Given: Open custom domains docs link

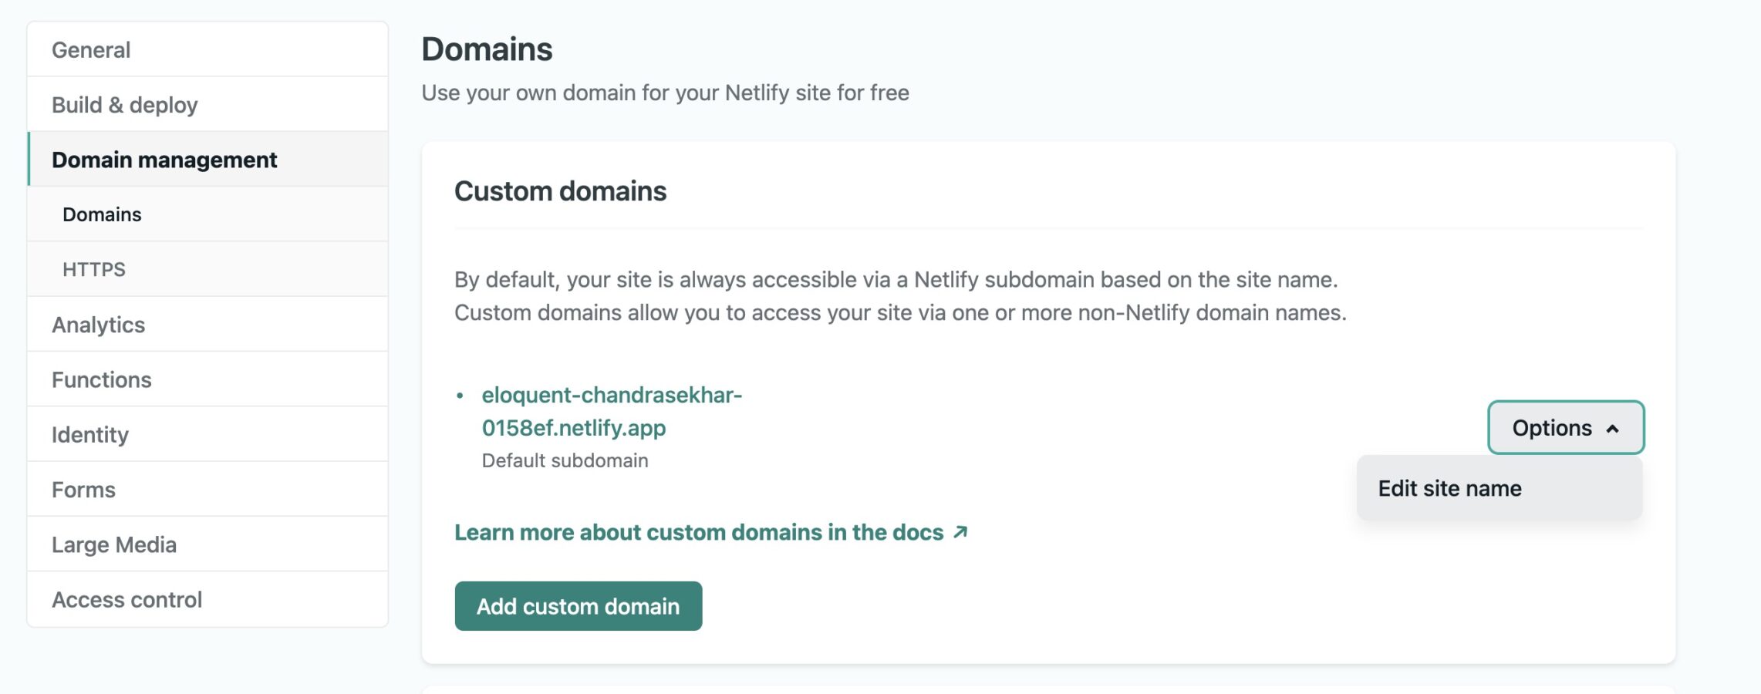Looking at the screenshot, I should click(698, 532).
